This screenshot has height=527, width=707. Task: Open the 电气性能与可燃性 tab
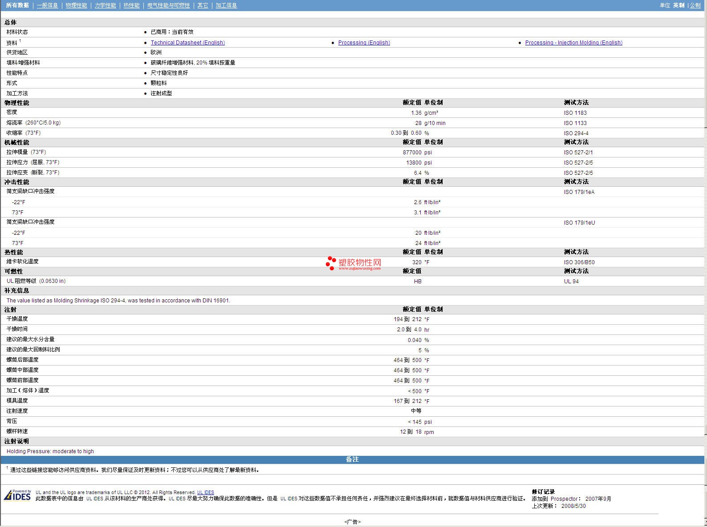(168, 5)
